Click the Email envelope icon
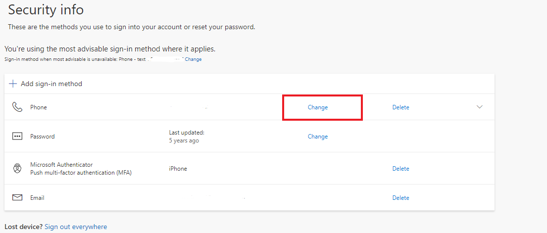Screen dimensions: 547x233 point(17,197)
